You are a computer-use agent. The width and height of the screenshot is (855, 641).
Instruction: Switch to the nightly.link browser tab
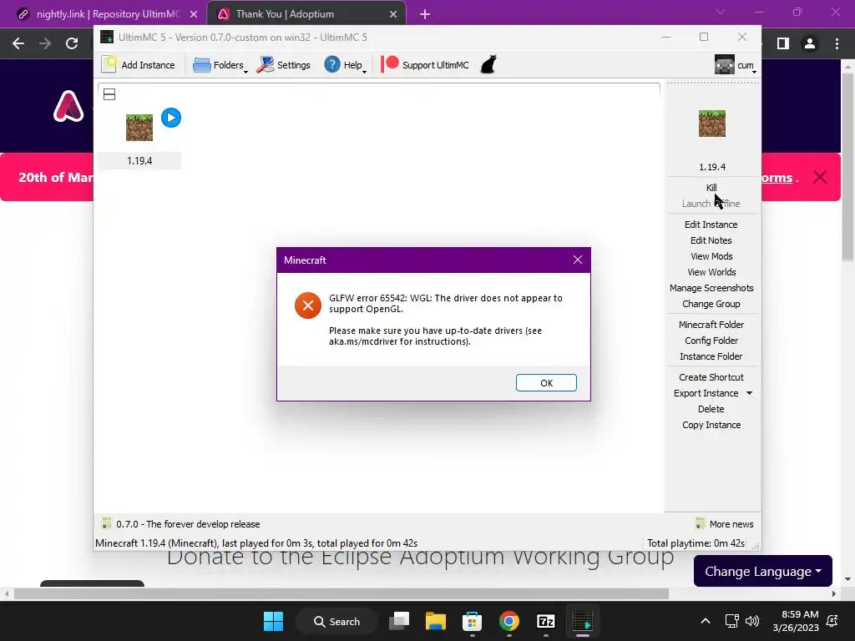(108, 14)
